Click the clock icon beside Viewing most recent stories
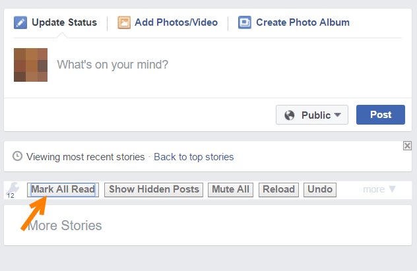 click(x=18, y=156)
